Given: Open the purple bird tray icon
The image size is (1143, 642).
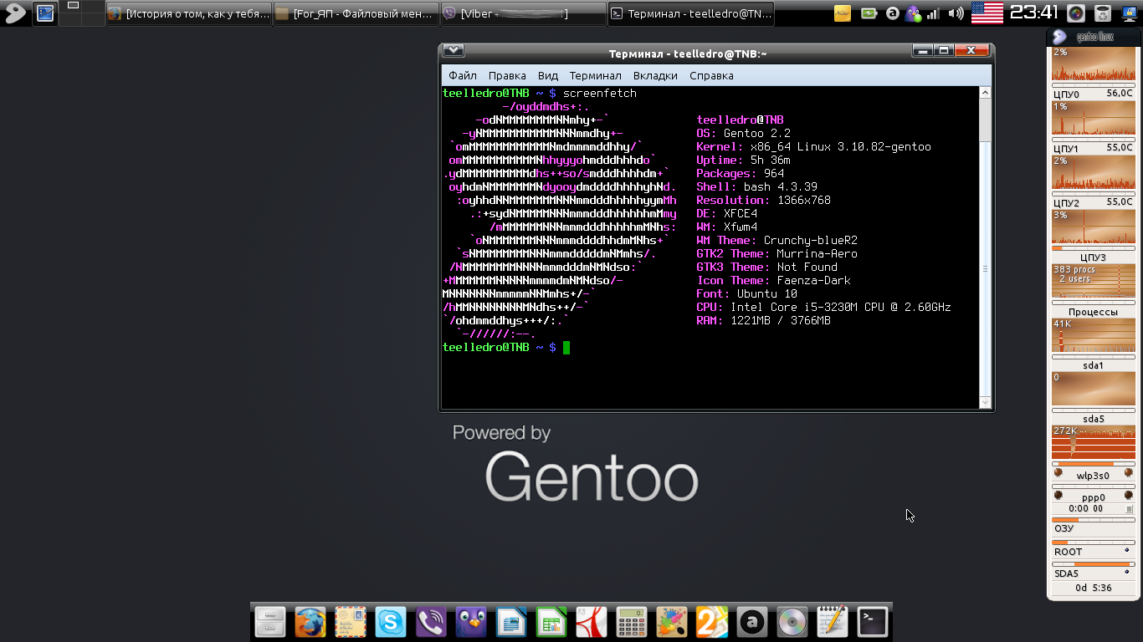Looking at the screenshot, I should tap(913, 13).
